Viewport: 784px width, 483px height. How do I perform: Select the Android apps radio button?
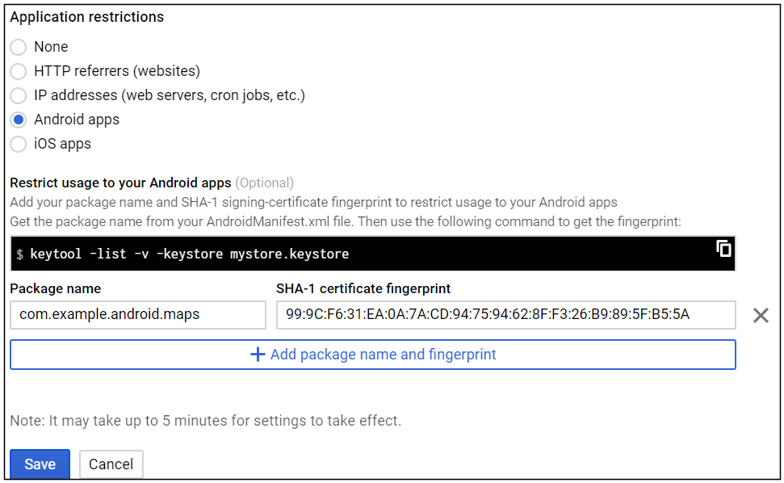(19, 120)
